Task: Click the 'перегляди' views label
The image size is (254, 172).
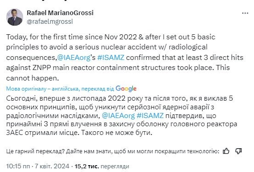Action: coord(115,167)
